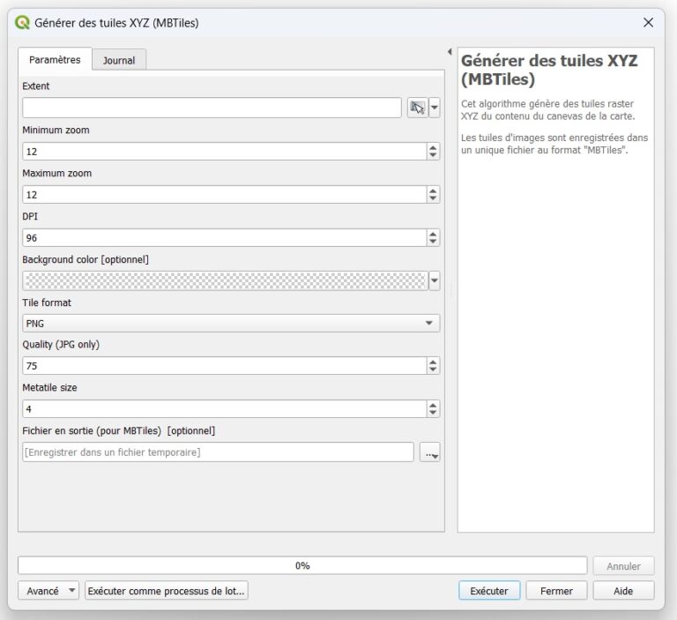Click the QGIS logo in title bar
Image resolution: width=677 pixels, height=620 pixels.
click(x=23, y=23)
